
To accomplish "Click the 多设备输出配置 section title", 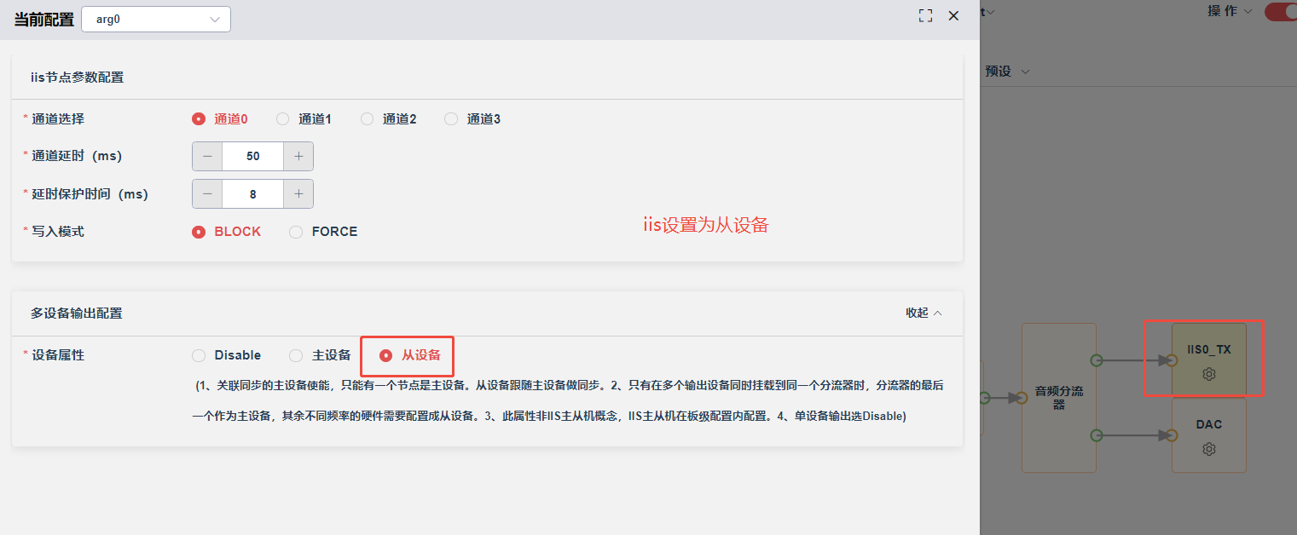I will [77, 314].
